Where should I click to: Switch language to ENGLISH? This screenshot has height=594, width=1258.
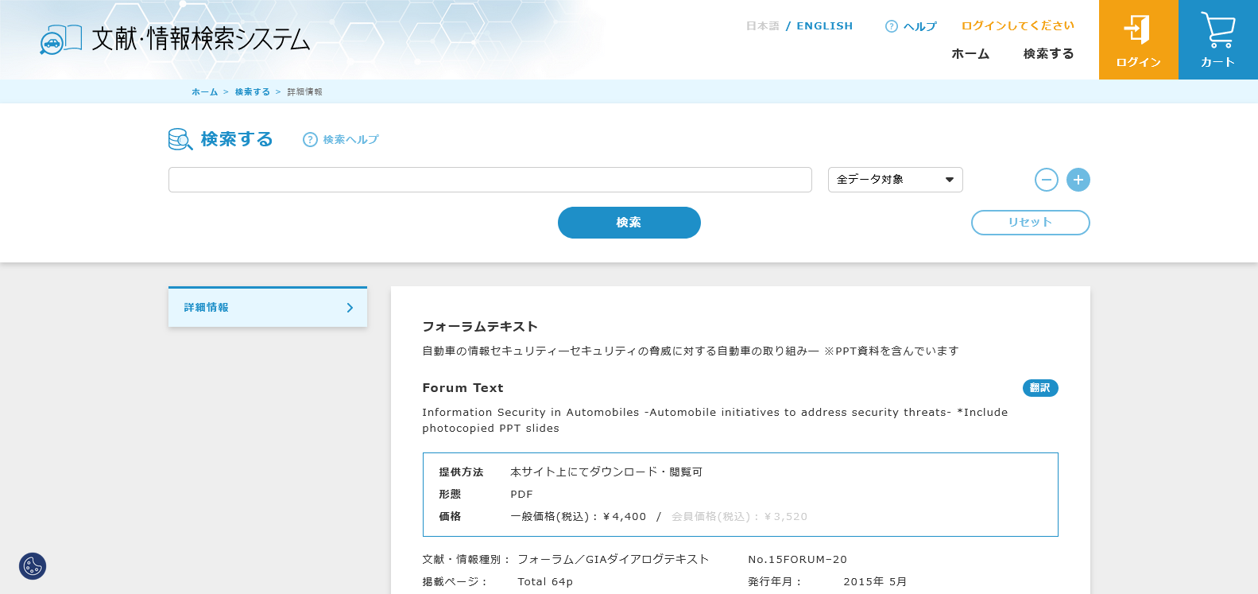point(824,26)
